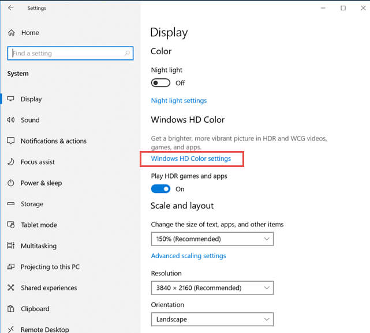Open Tablet mode settings

click(39, 225)
